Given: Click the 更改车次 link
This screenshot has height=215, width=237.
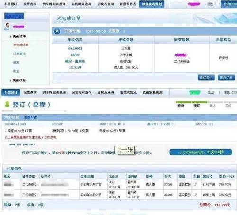Looking at the screenshot, I should (x=30, y=117).
